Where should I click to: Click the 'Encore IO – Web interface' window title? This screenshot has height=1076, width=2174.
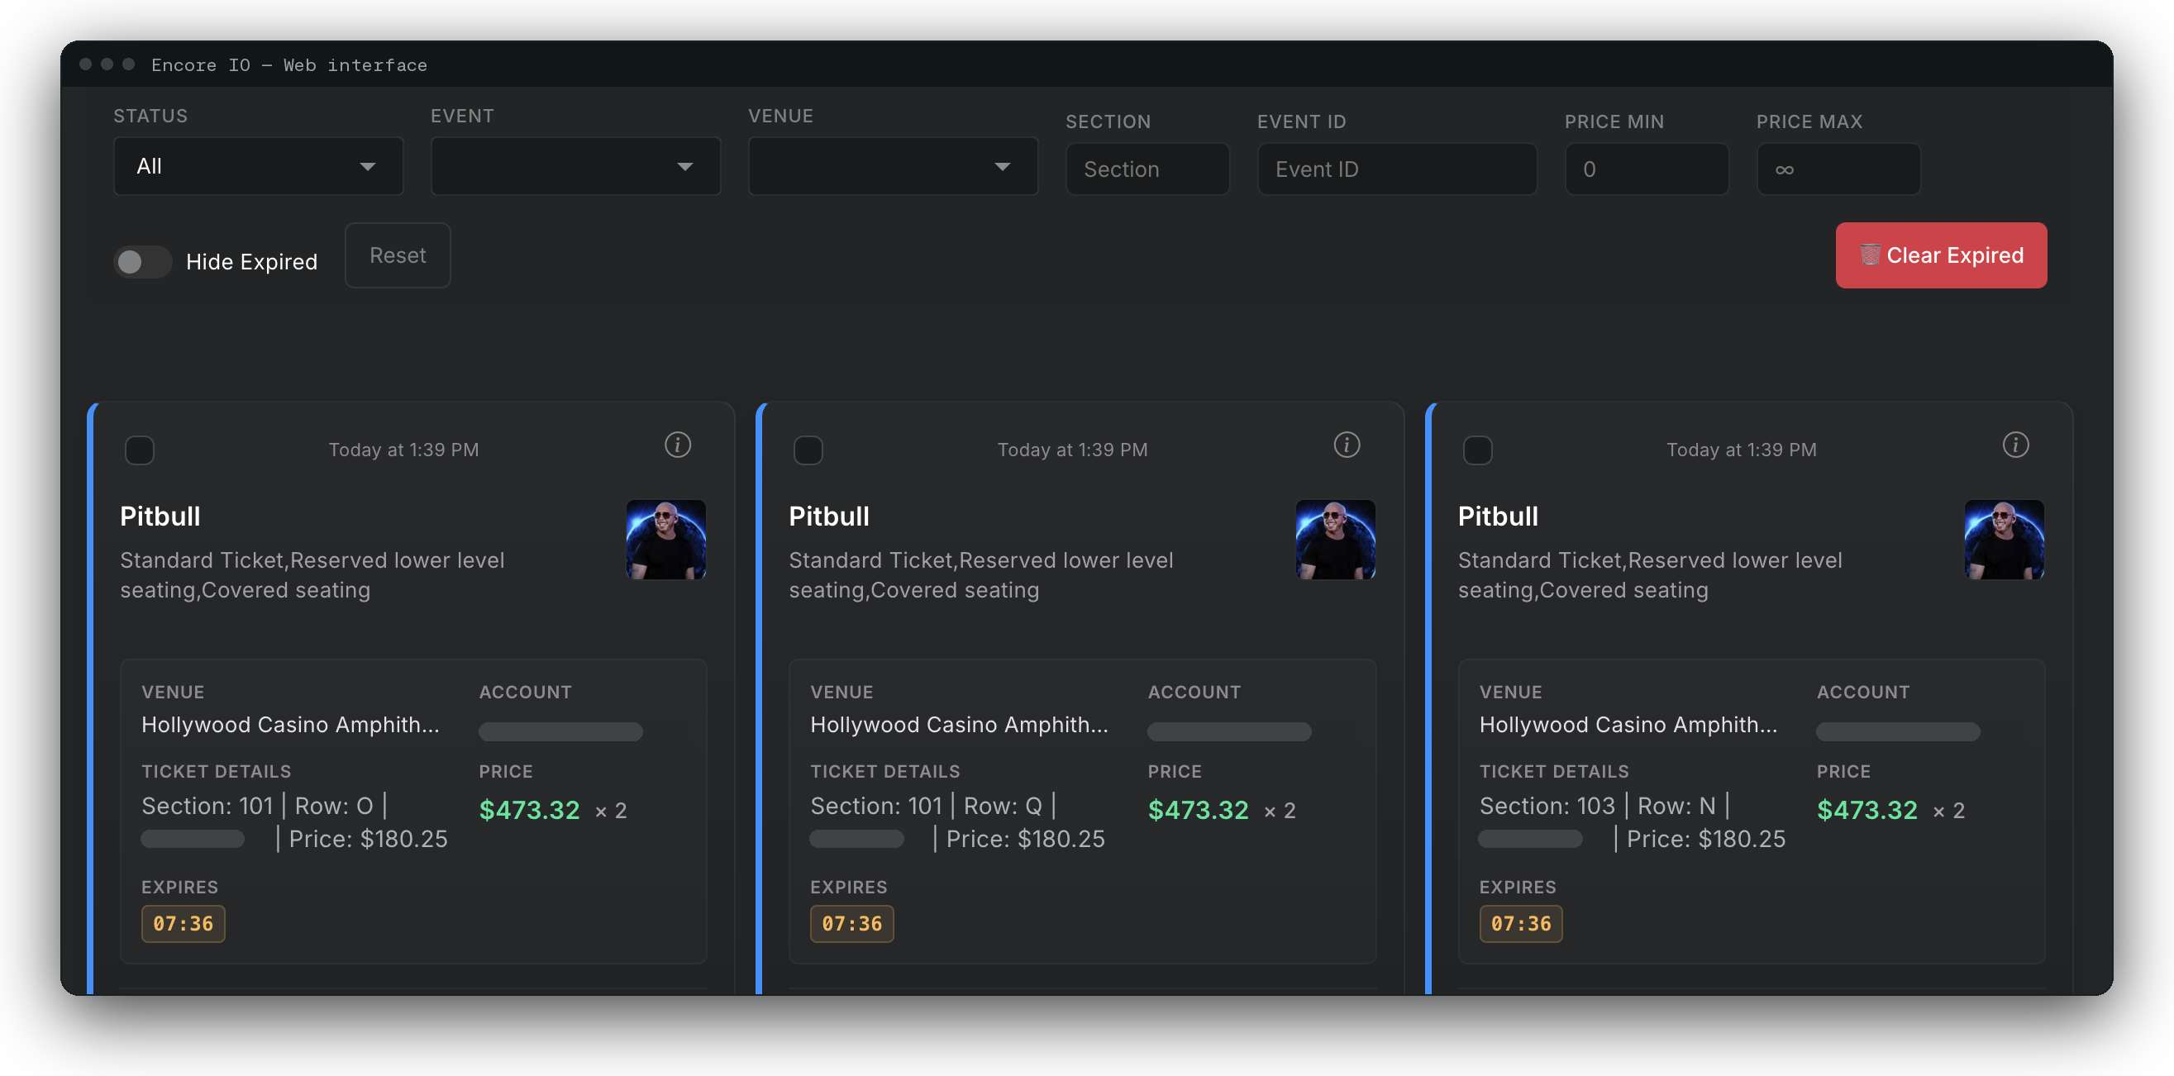289,65
